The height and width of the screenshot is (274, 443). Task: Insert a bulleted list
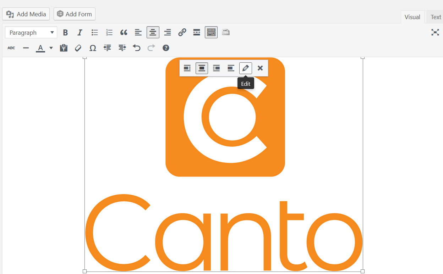(x=94, y=33)
